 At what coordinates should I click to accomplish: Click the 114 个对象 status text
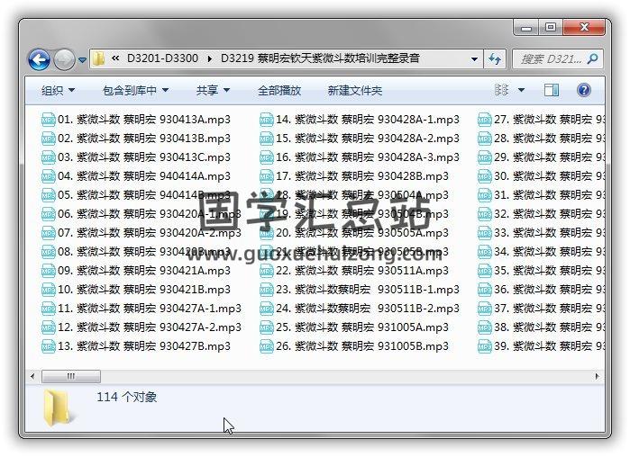(x=126, y=398)
